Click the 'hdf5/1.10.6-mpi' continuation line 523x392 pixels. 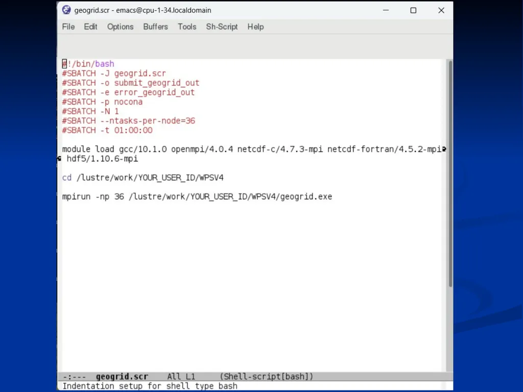pos(102,159)
